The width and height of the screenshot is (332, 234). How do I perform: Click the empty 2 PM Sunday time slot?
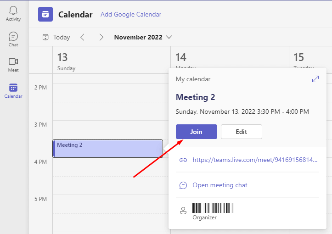pos(111,92)
